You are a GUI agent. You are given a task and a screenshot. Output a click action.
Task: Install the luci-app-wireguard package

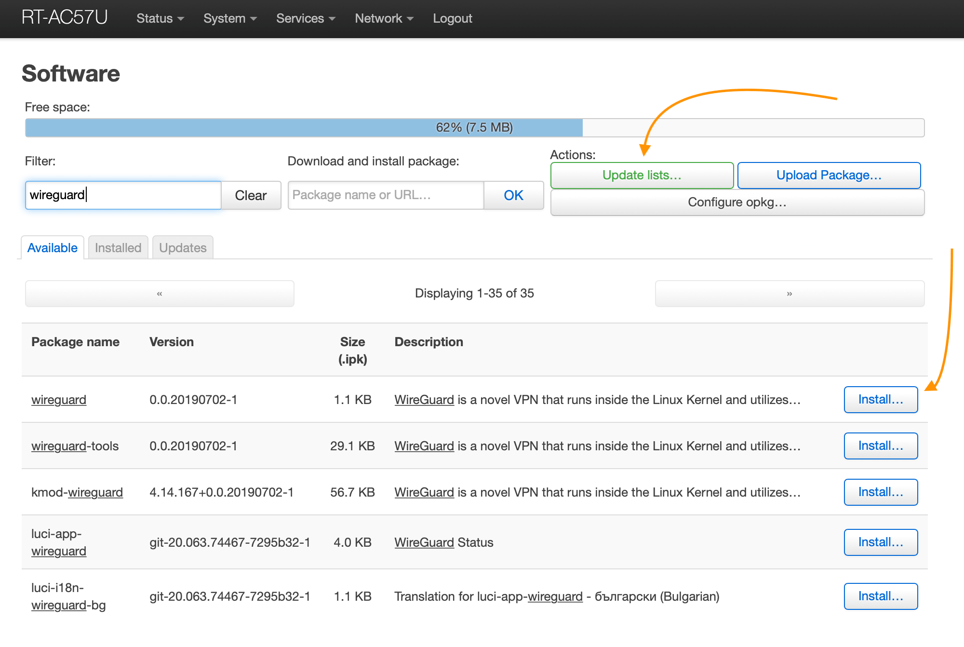(x=881, y=542)
